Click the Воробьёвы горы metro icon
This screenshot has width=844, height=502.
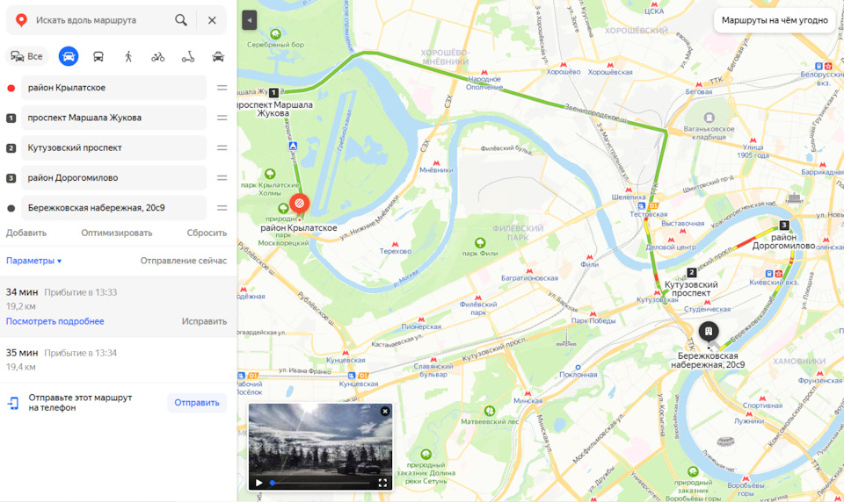pos(746,478)
